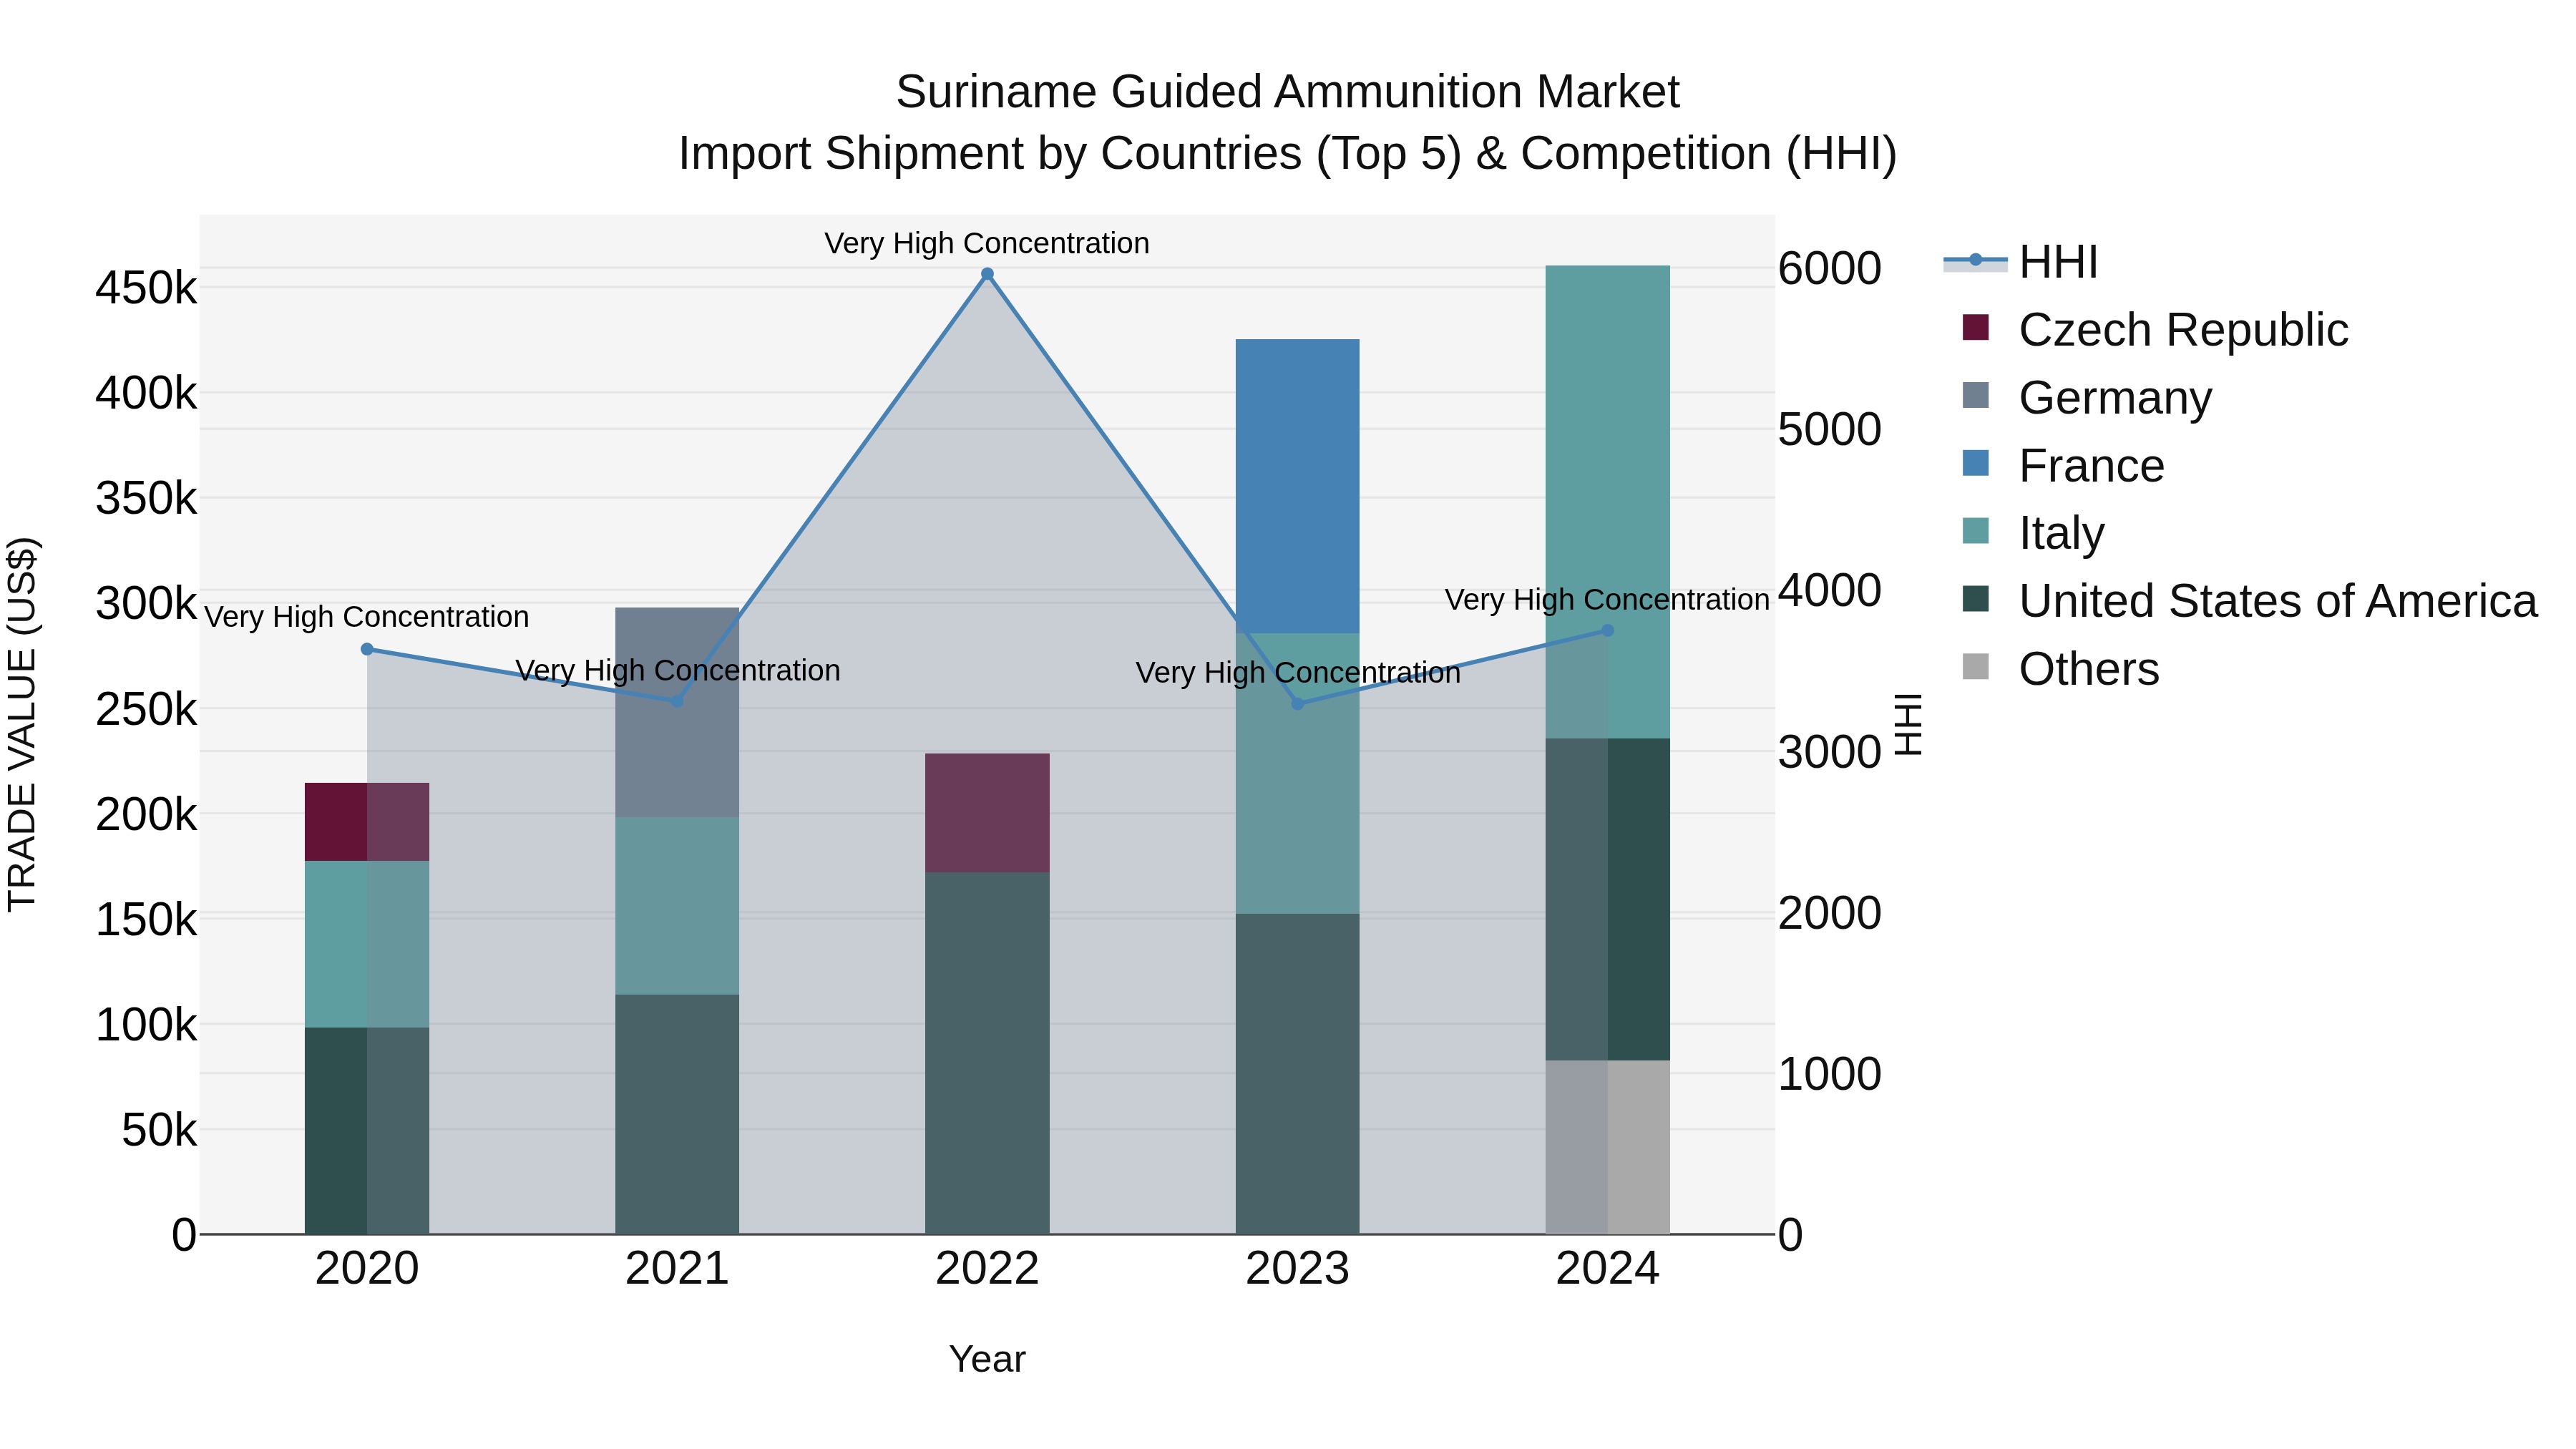Click the Czech Republic segment in 2020
The image size is (2576, 1449).
367,822
